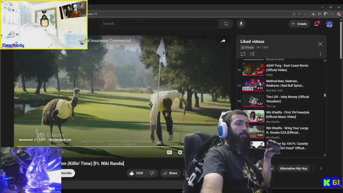Play A$AP Ferg East Coast Remix thumbnail
The width and height of the screenshot is (343, 193).
[x=253, y=70]
